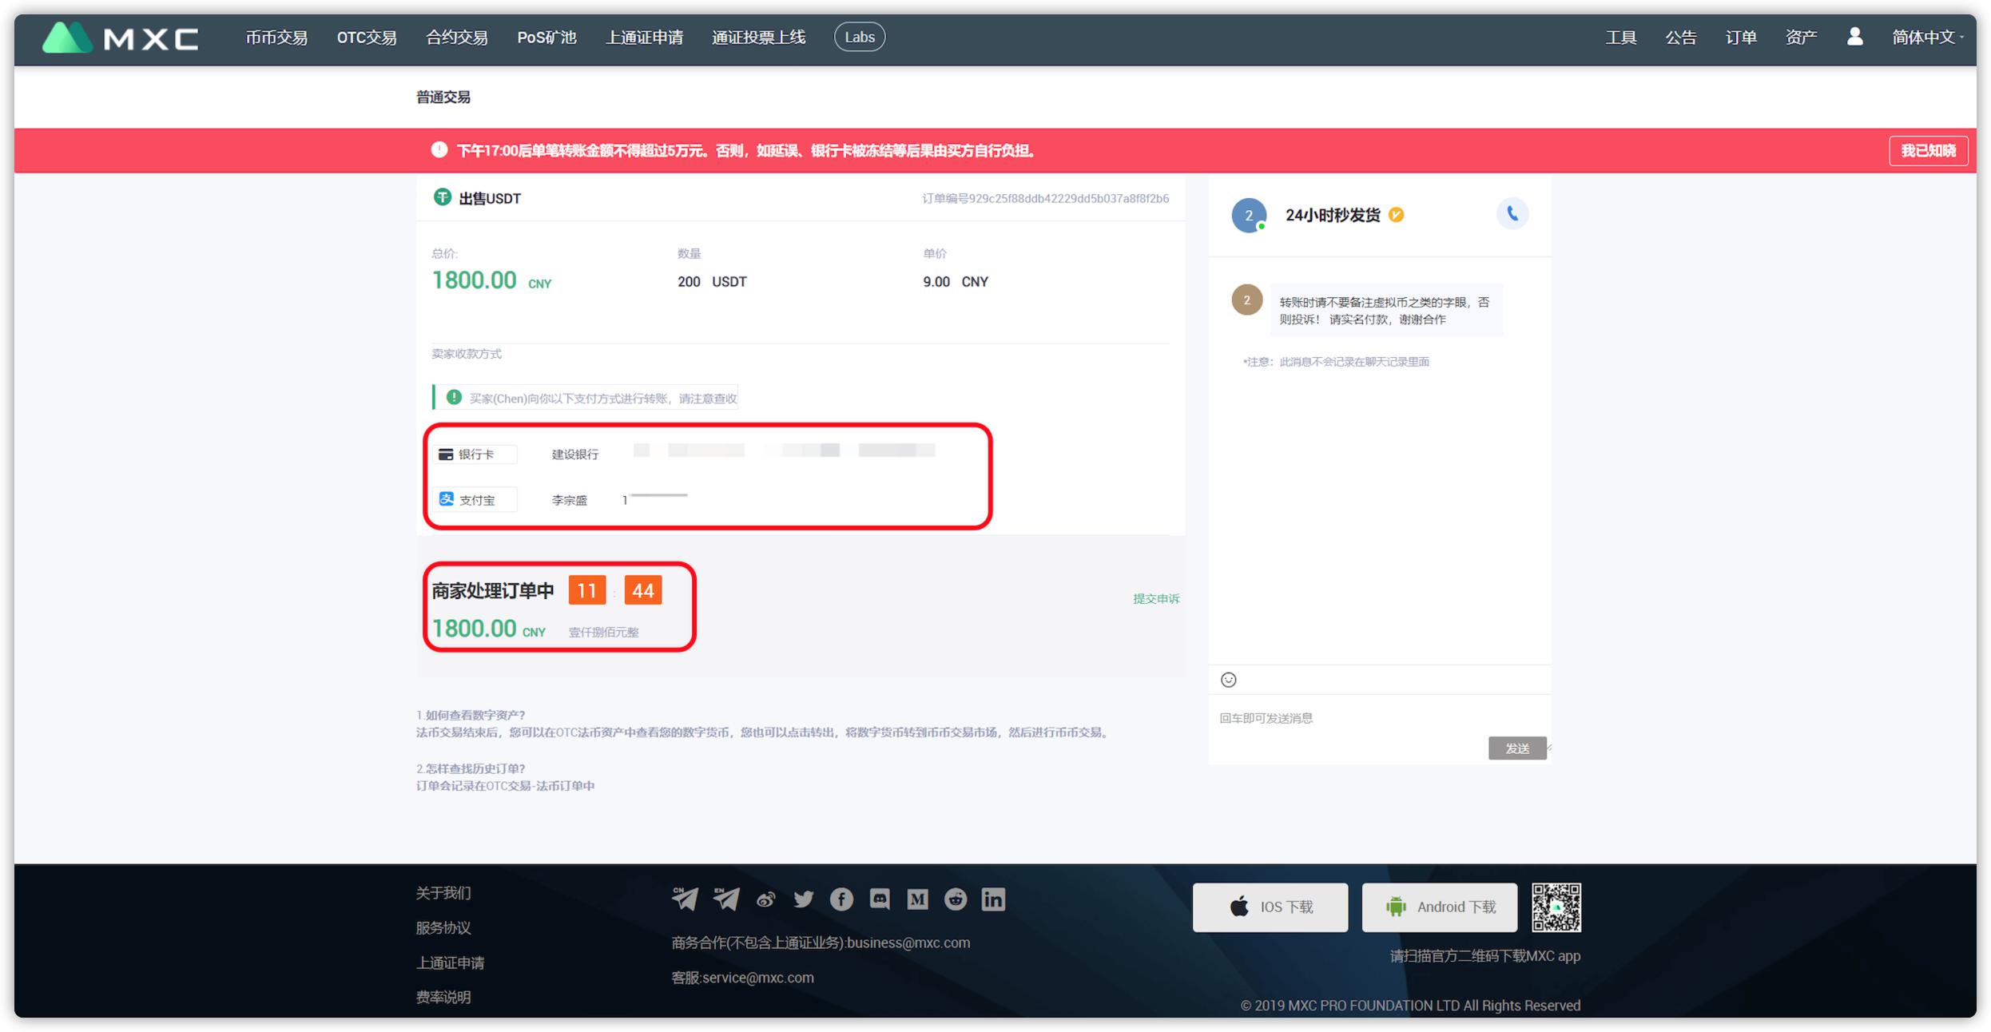Image resolution: width=1991 pixels, height=1032 pixels.
Task: Open the emoji picker smiley icon
Action: 1228,680
